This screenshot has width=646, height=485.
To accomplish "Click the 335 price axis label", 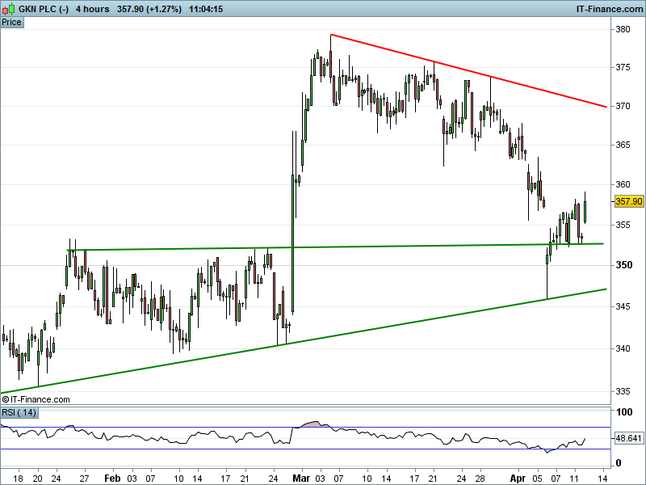I will (623, 391).
